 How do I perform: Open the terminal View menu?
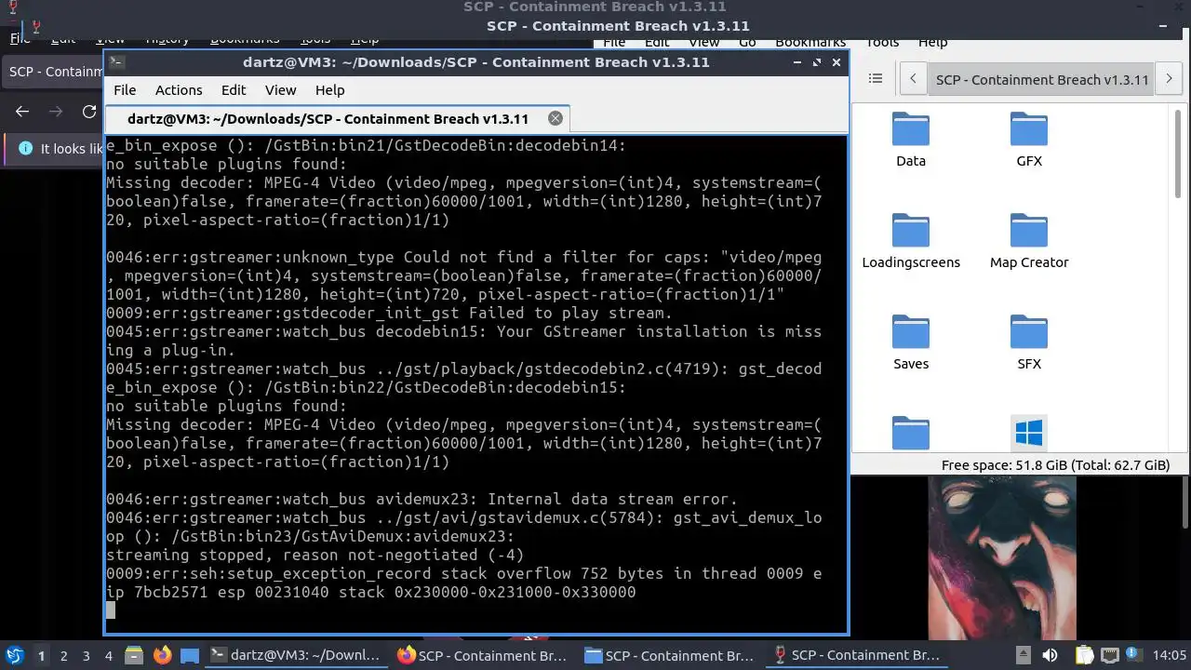click(280, 90)
